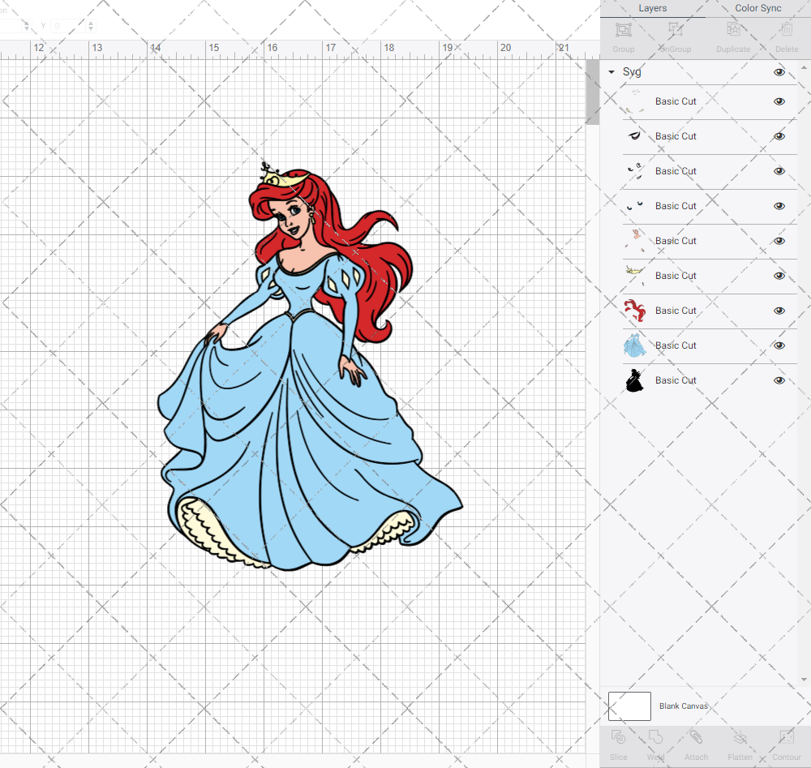Hide the yellow crown Basic Cut layer
The height and width of the screenshot is (768, 811).
pos(779,276)
